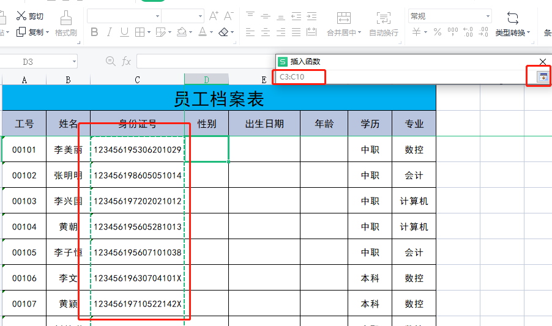The height and width of the screenshot is (326, 552).
Task: Apply the font color A swatch
Action: 203,32
